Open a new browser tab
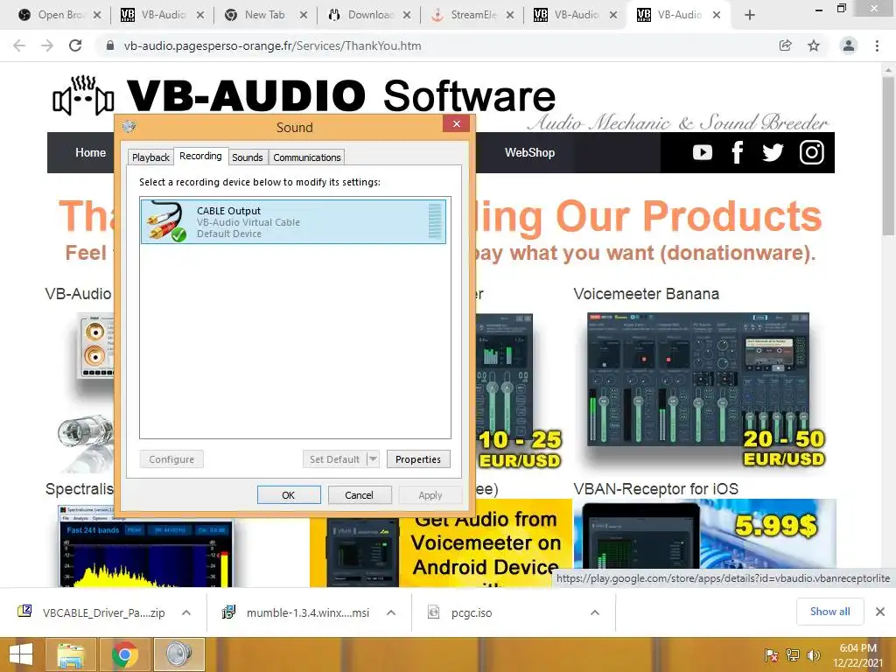This screenshot has height=672, width=896. pyautogui.click(x=750, y=15)
